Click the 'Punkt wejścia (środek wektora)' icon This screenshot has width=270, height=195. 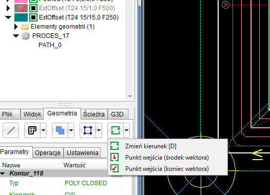tap(114, 158)
